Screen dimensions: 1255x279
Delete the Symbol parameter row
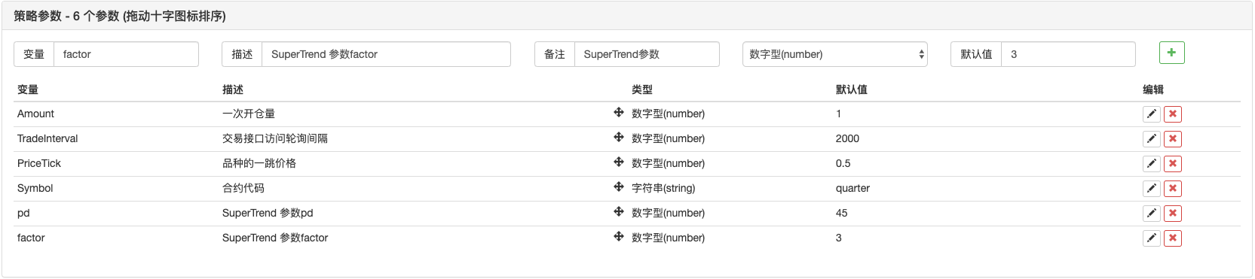[x=1172, y=189]
